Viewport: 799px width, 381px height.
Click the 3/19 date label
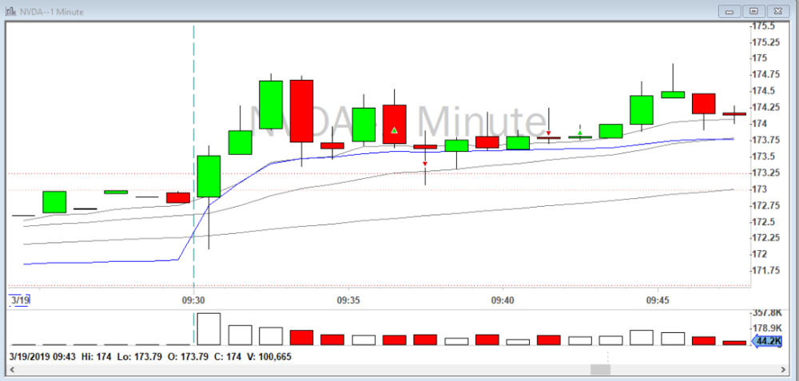pyautogui.click(x=18, y=300)
